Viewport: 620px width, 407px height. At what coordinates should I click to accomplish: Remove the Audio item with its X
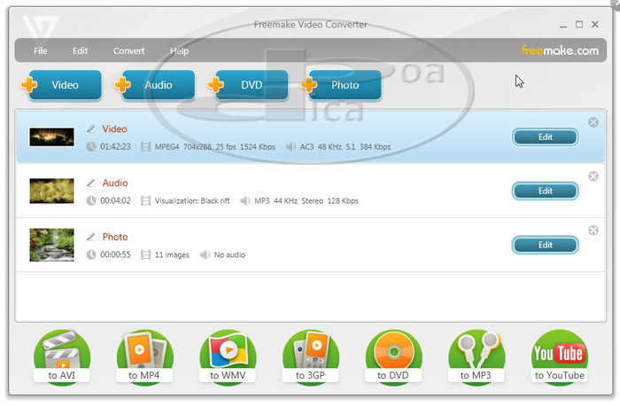593,176
